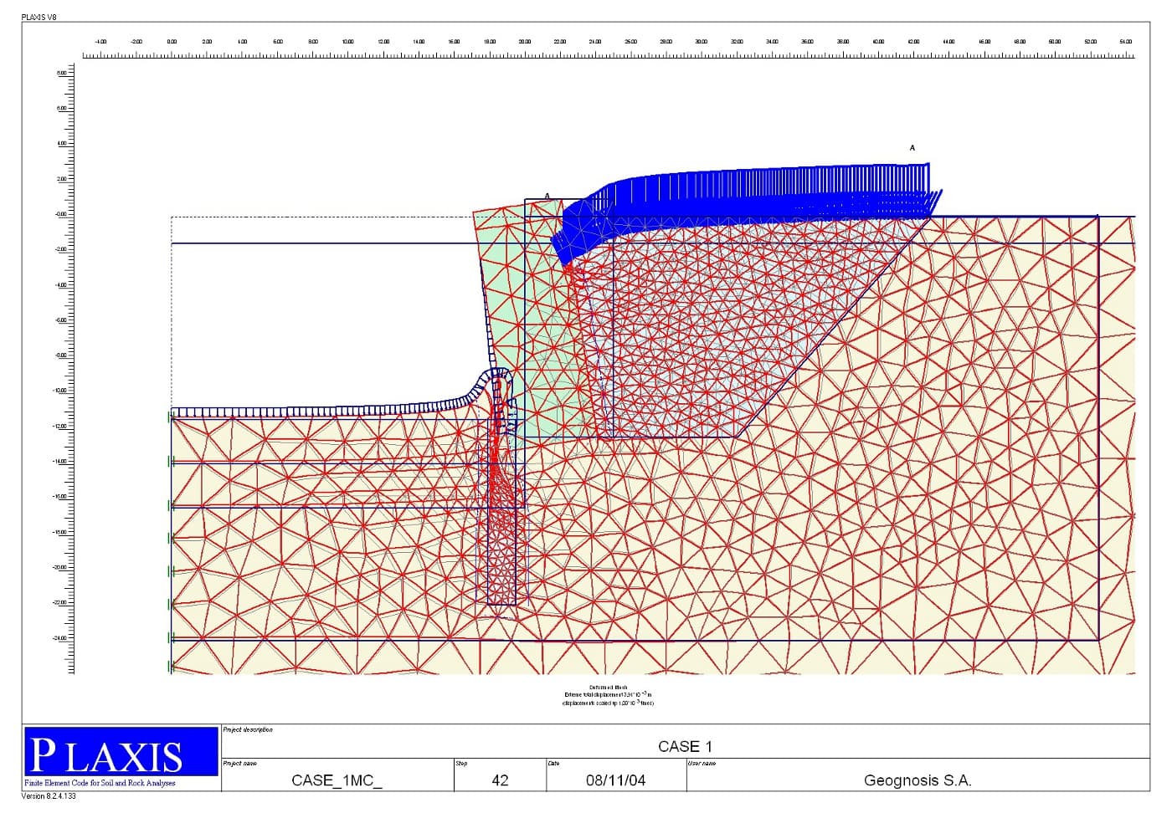This screenshot has height=813, width=1172.
Task: Click the -10.00 tick on the vertical ruler
Action: 60,391
